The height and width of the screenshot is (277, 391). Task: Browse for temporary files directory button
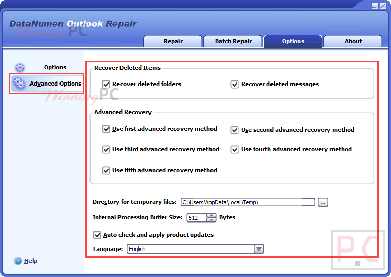(x=323, y=202)
